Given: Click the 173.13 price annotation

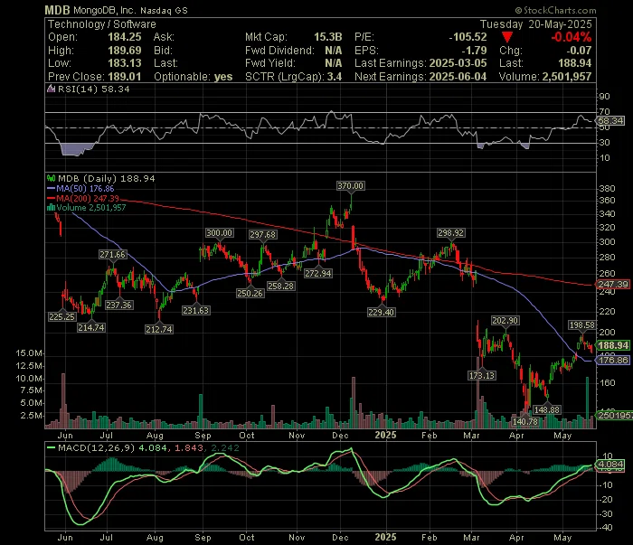Looking at the screenshot, I should 482,376.
